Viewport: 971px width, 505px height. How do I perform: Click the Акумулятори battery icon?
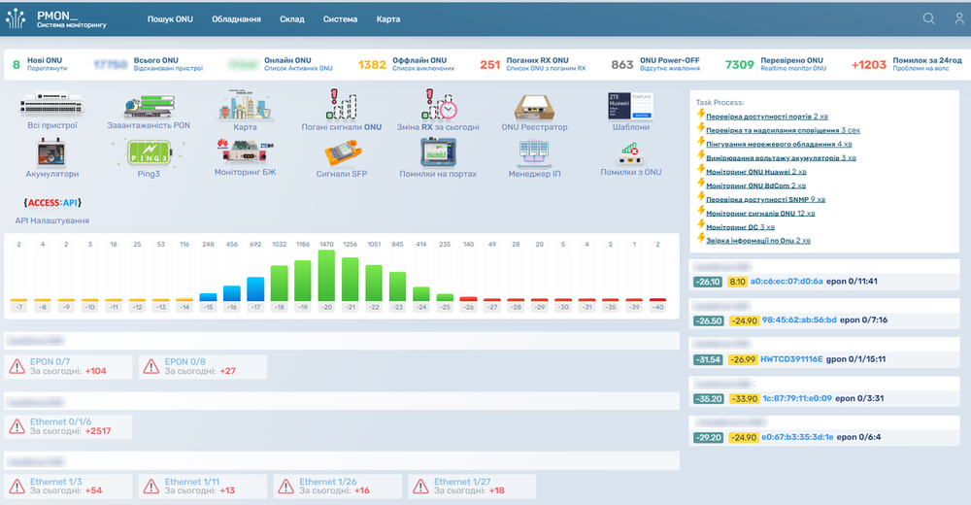tap(52, 154)
